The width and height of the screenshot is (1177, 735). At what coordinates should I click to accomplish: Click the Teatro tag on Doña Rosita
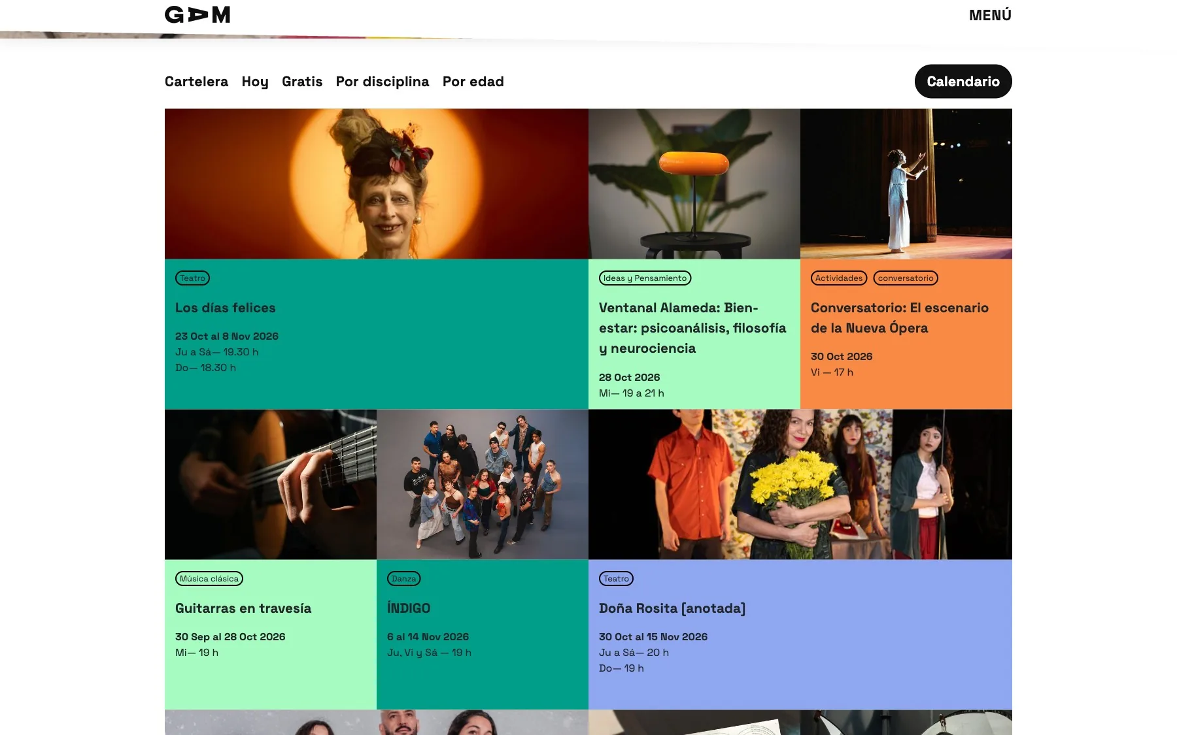(x=616, y=579)
